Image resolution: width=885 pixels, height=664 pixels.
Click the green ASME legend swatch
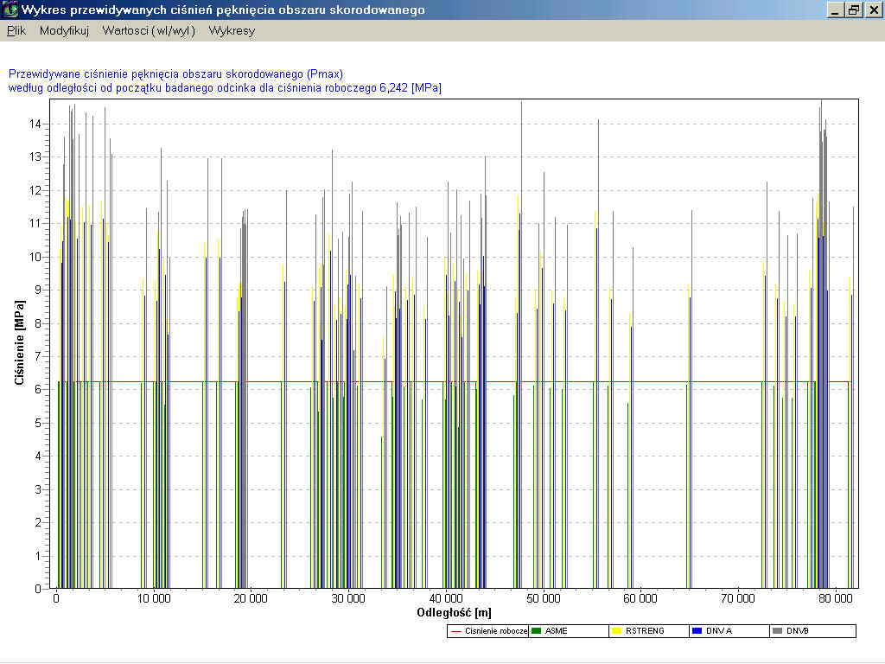536,630
